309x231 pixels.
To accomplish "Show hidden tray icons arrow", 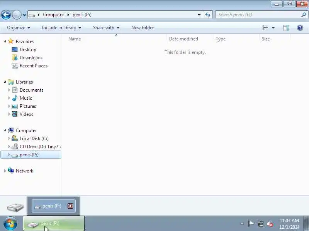I will pyautogui.click(x=242, y=224).
